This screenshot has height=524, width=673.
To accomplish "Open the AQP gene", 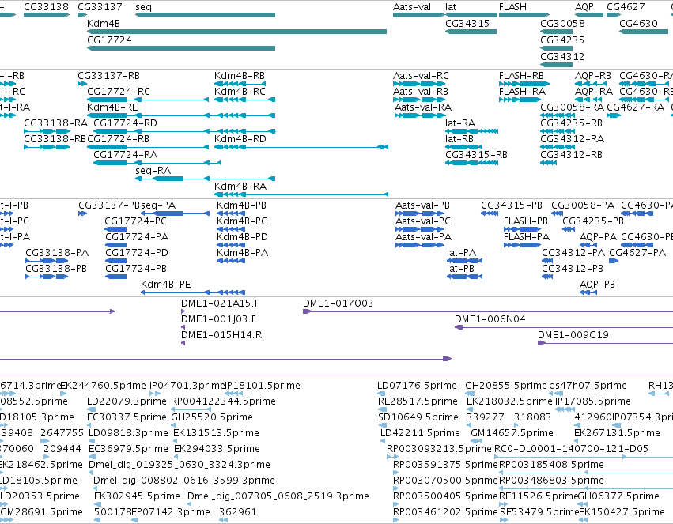I will coord(584,7).
